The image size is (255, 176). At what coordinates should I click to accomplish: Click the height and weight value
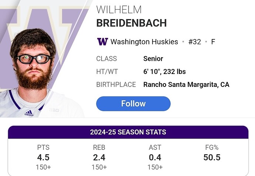164,72
